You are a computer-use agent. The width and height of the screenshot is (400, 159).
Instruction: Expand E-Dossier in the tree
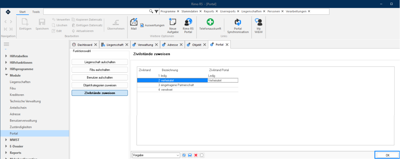(6, 146)
